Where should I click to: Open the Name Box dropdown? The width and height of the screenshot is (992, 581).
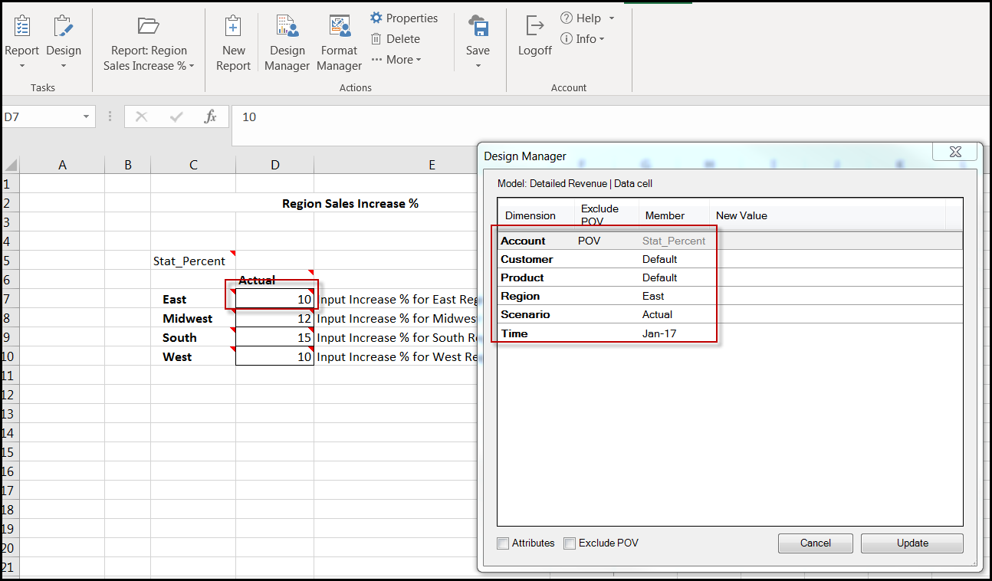(x=86, y=117)
